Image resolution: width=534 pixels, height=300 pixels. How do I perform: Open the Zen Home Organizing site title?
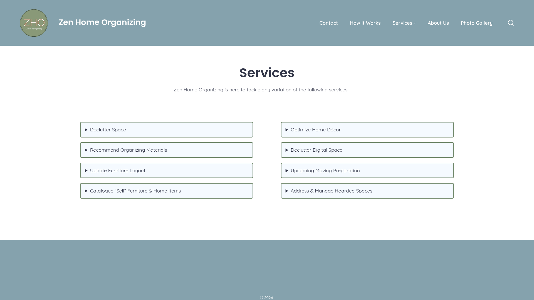pos(102,22)
